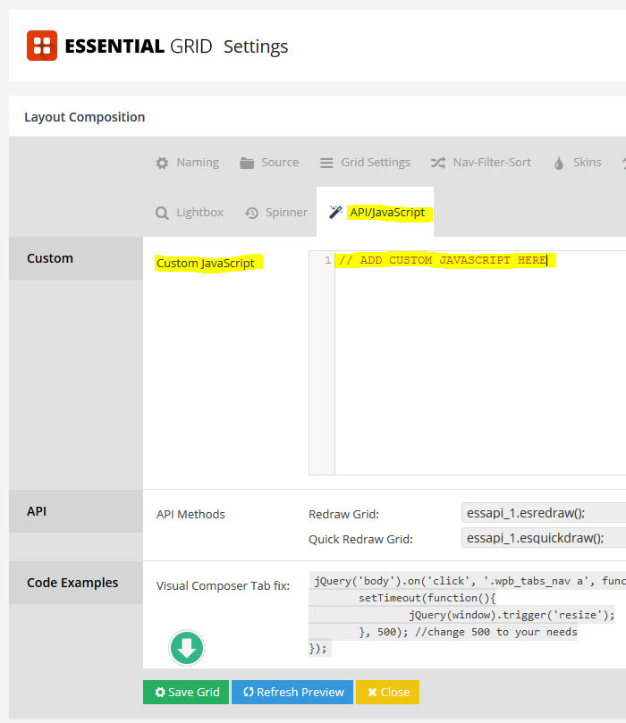The height and width of the screenshot is (723, 626).
Task: Click the yellow Close button
Action: click(x=387, y=692)
